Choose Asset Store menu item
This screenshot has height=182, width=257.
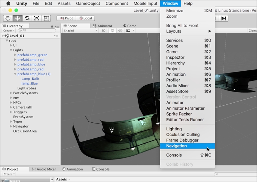click(x=188, y=91)
